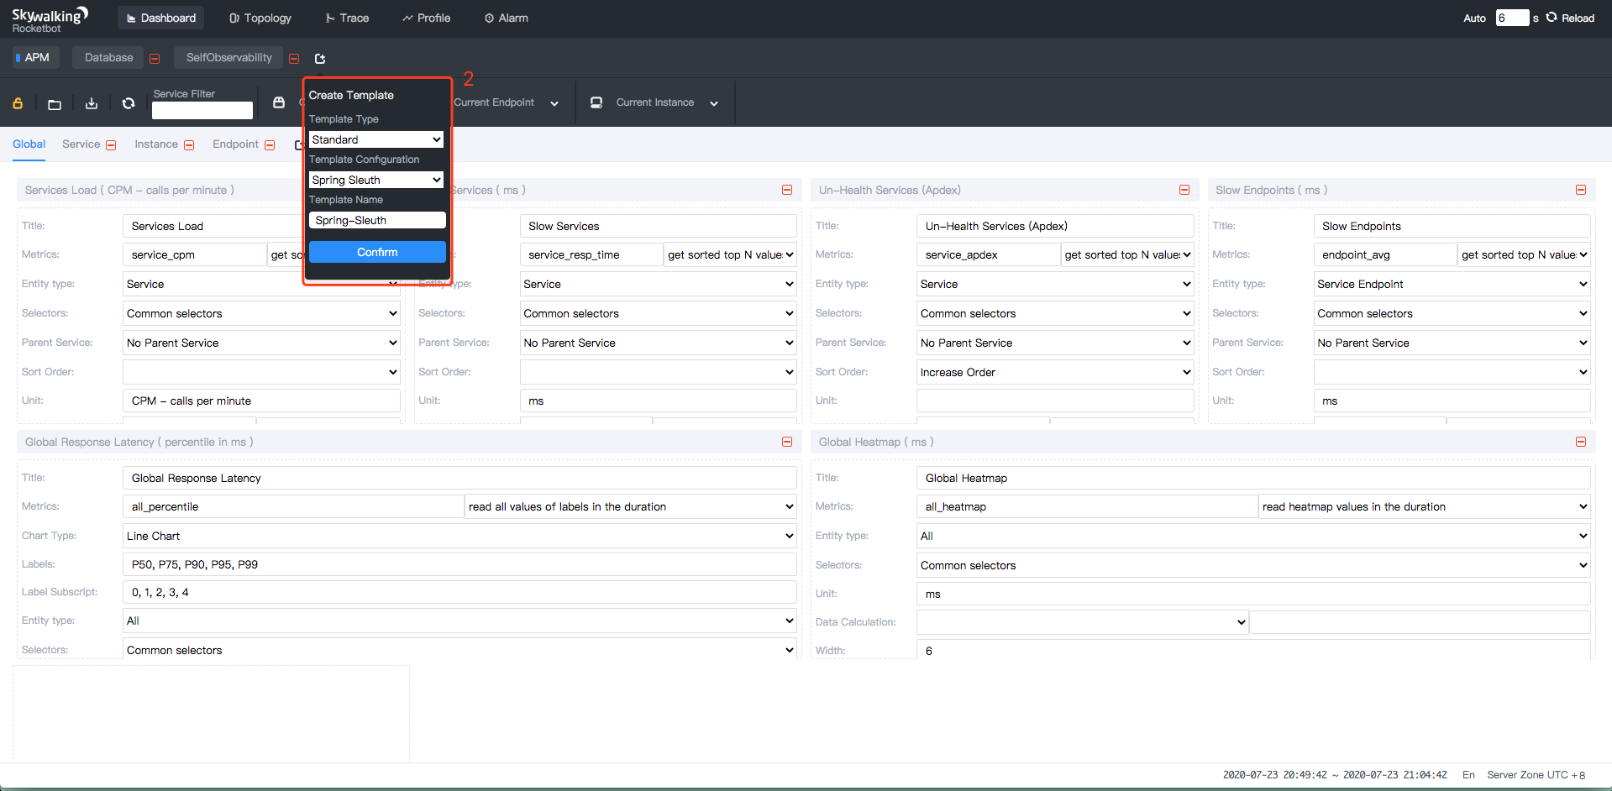The height and width of the screenshot is (791, 1612).
Task: Remove the Database dashboard with red minus
Action: [x=155, y=59]
